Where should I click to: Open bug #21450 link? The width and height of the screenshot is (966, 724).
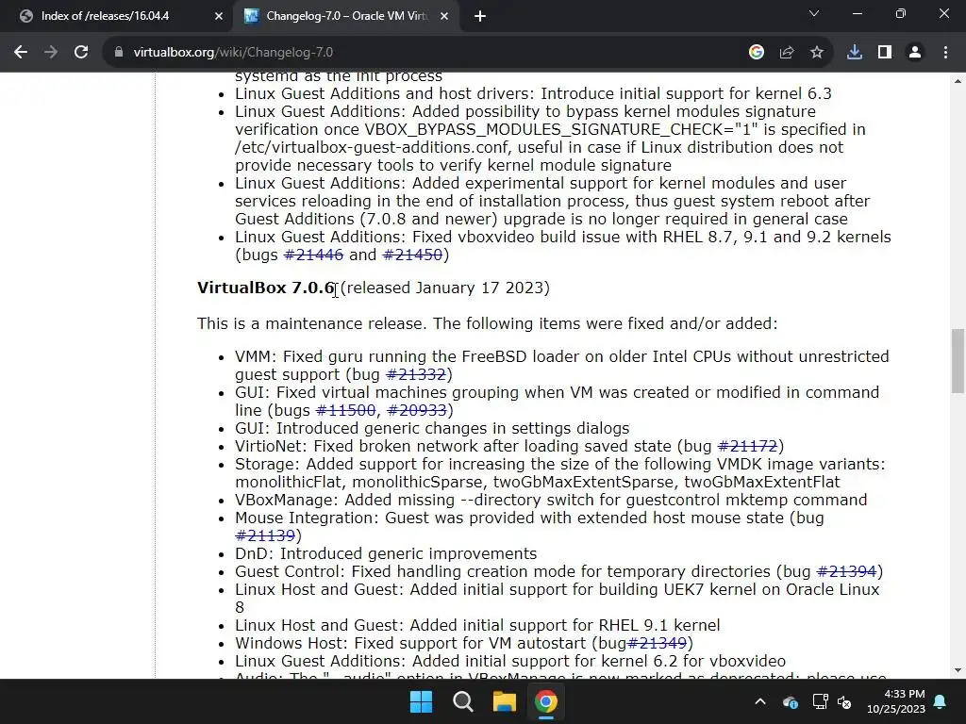pyautogui.click(x=412, y=255)
